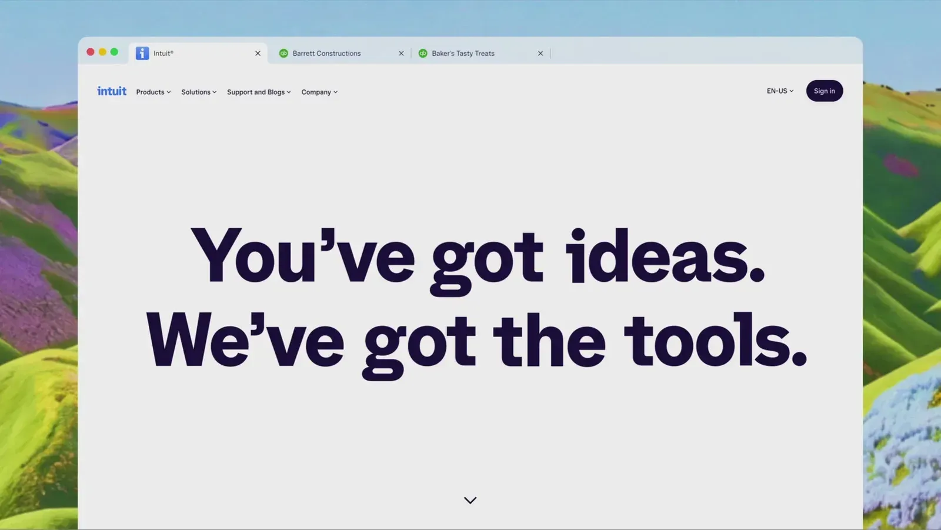The height and width of the screenshot is (530, 941).
Task: Open the Products dropdown menu
Action: pyautogui.click(x=154, y=92)
